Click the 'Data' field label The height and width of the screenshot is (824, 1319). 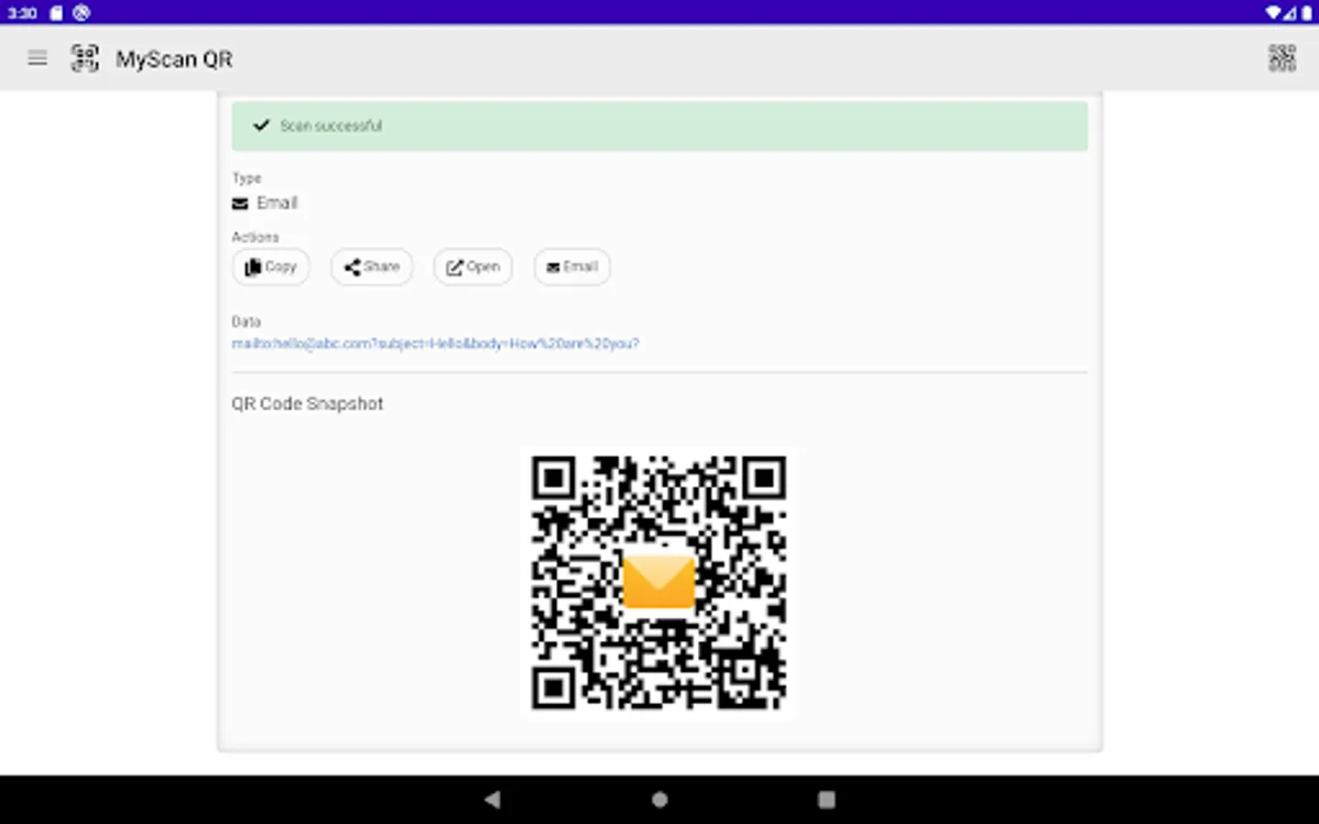tap(246, 321)
